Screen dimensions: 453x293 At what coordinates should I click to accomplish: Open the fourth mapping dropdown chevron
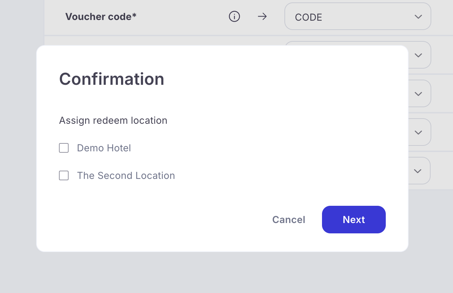(418, 132)
